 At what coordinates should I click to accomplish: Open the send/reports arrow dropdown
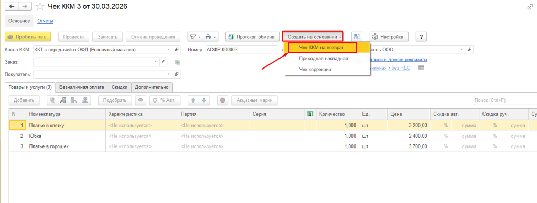(195, 37)
